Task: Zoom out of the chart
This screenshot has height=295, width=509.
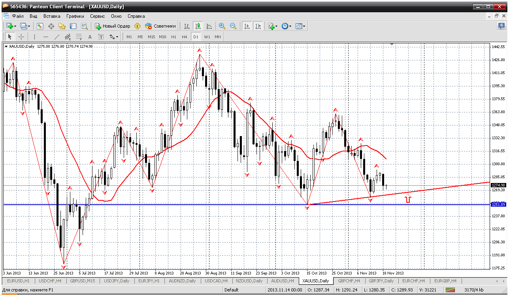Action: click(x=233, y=26)
